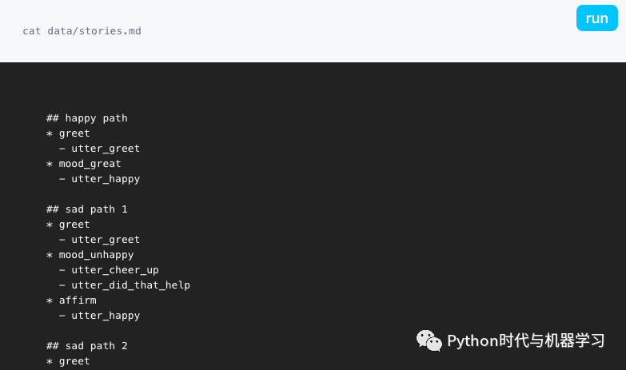This screenshot has height=370, width=626.
Task: Click utter_happy line below mood_great
Action: (x=105, y=179)
